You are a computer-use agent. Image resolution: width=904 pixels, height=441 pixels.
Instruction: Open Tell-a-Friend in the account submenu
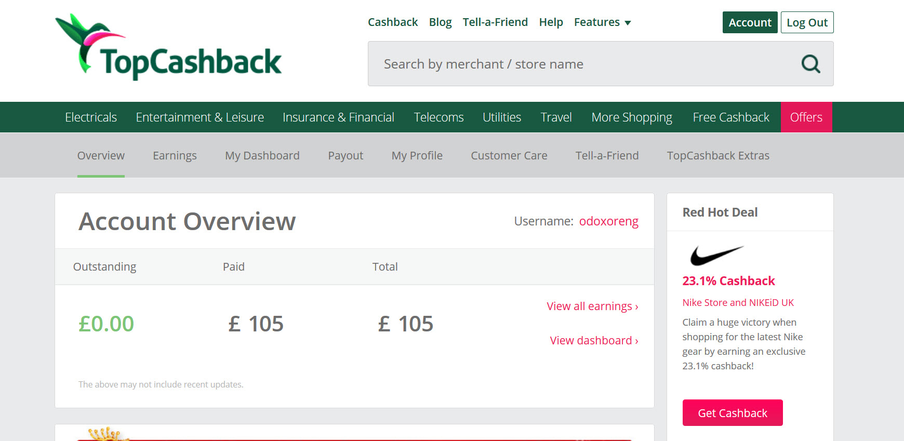coord(607,156)
